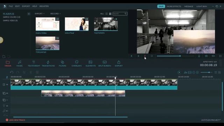Open the FILTERS tab
Image resolution: width=224 pixels, height=126 pixels.
pyautogui.click(x=62, y=64)
